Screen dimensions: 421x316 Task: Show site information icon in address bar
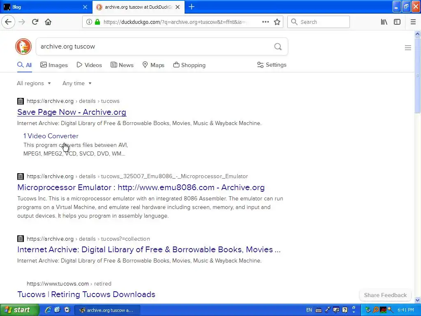pos(89,22)
